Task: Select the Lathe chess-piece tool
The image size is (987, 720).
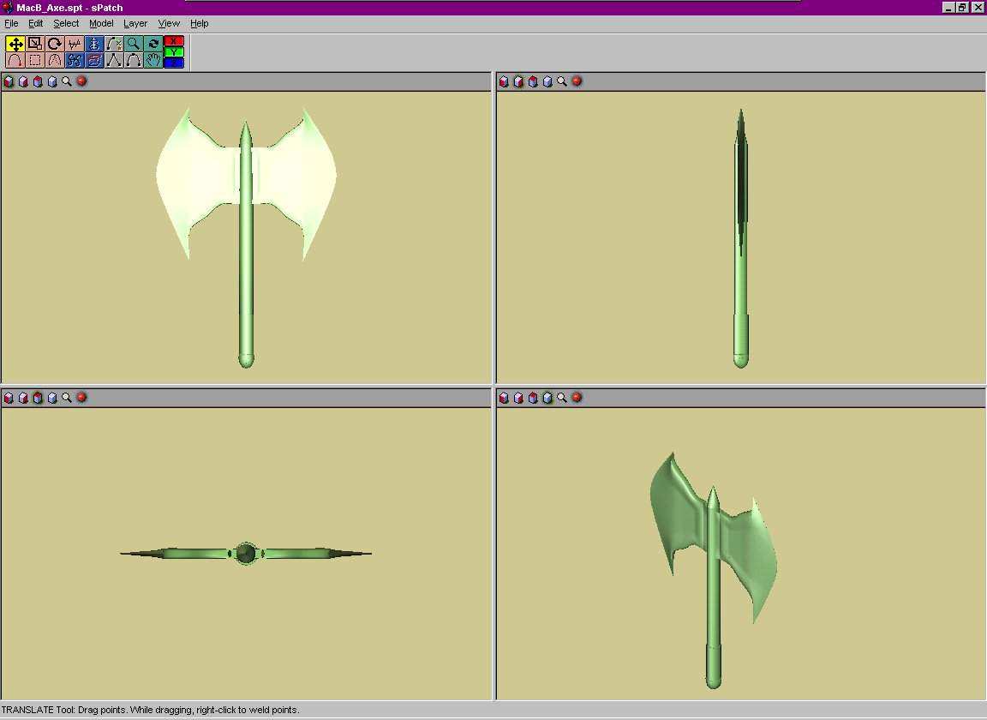Action: (x=93, y=44)
